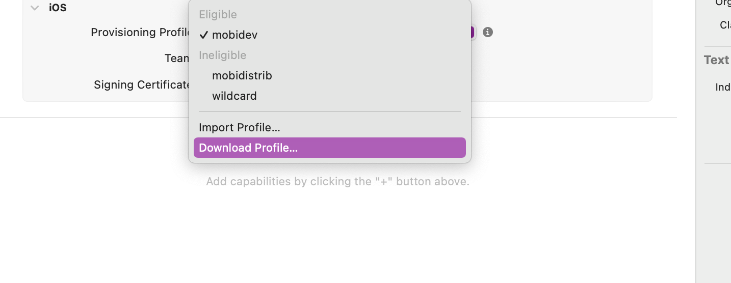Click the Add capabilities hint text
Viewport: 731px width, 283px height.
pyautogui.click(x=337, y=182)
